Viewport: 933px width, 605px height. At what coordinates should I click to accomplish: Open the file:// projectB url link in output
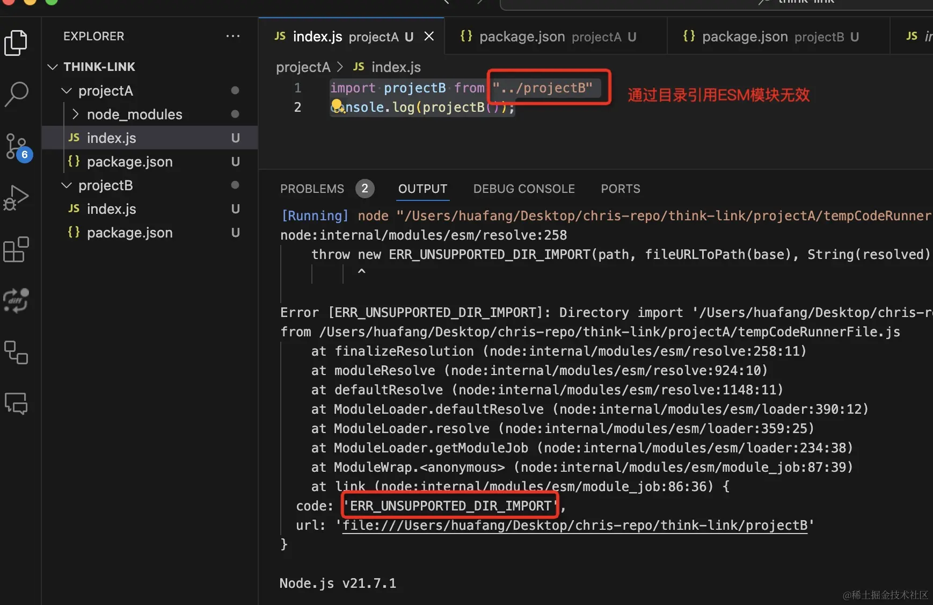click(x=575, y=525)
